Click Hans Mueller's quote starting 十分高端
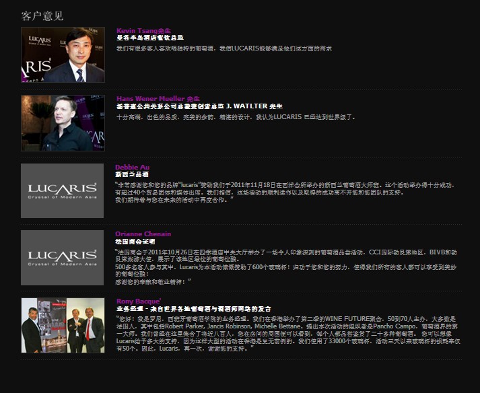 tap(236, 117)
